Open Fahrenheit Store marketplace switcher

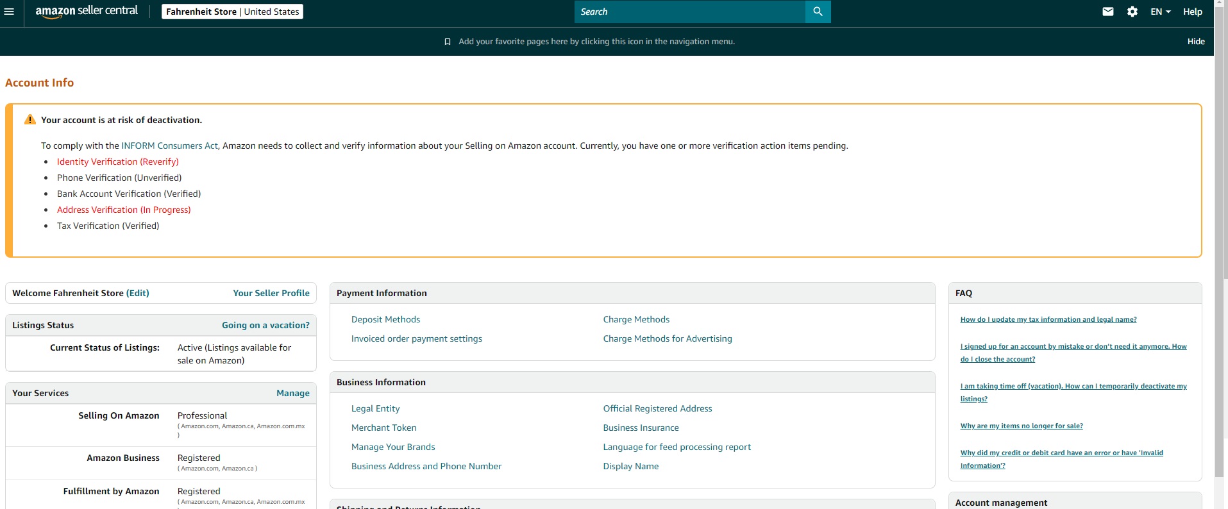coord(232,12)
